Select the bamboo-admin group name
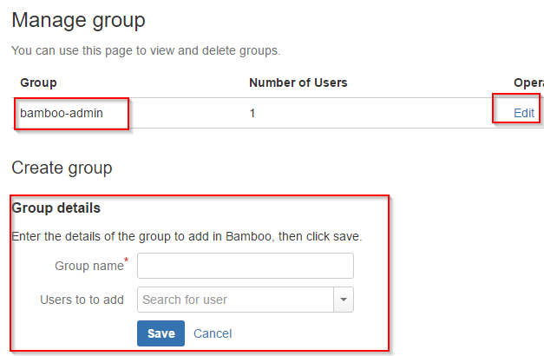The width and height of the screenshot is (544, 356). click(62, 113)
